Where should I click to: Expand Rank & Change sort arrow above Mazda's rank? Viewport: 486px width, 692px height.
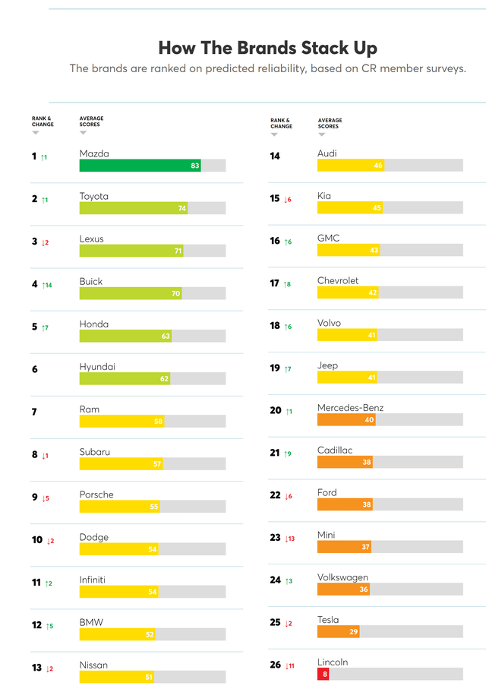35,133
